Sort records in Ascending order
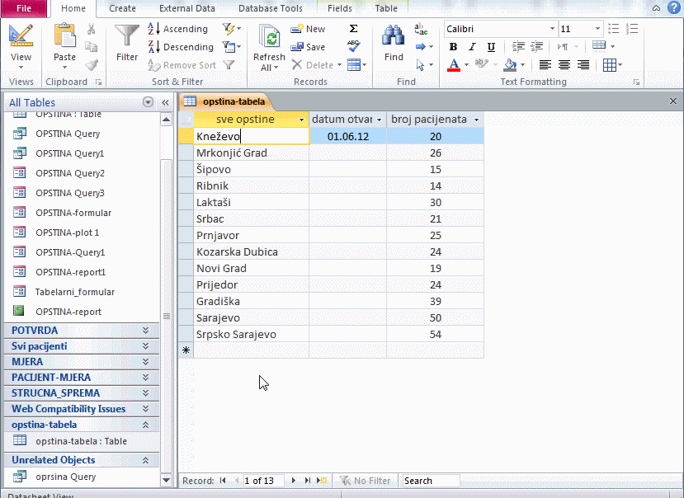The height and width of the screenshot is (498, 684). tap(177, 29)
